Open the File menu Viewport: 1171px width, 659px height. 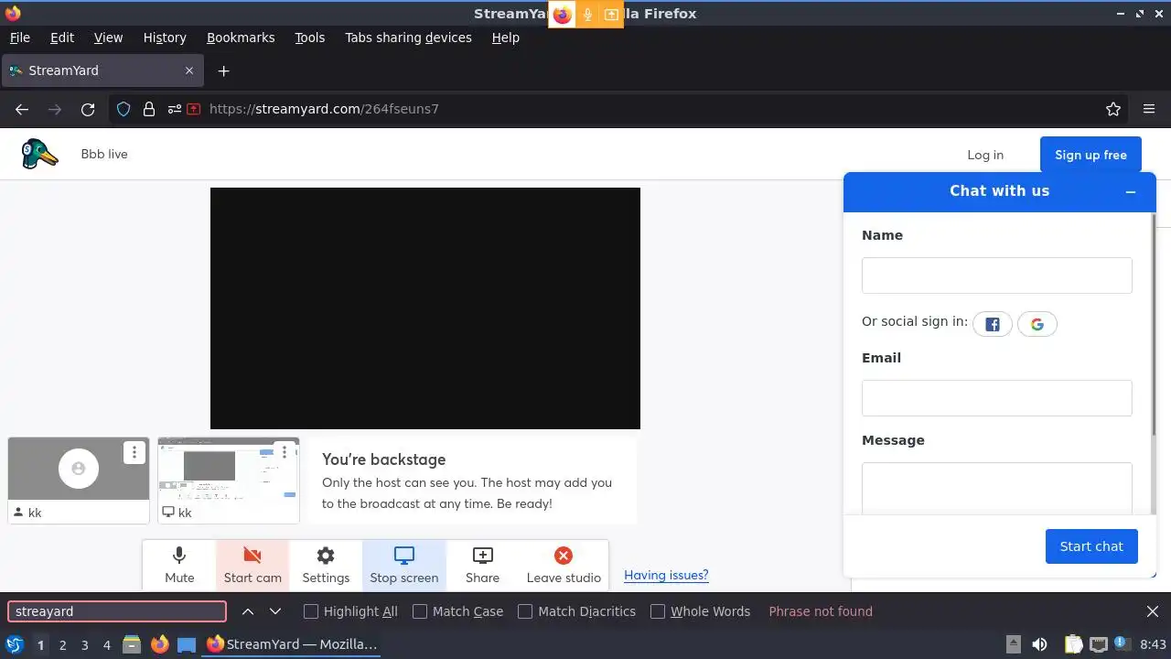[19, 38]
